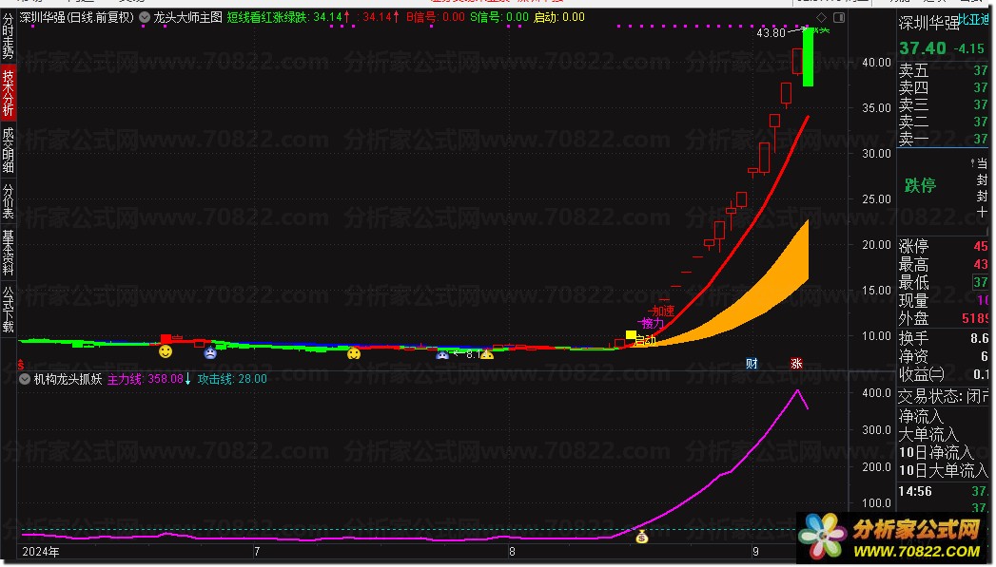Click the B信号 0.00 readout
Screen dimensions: 996x567
click(x=435, y=17)
